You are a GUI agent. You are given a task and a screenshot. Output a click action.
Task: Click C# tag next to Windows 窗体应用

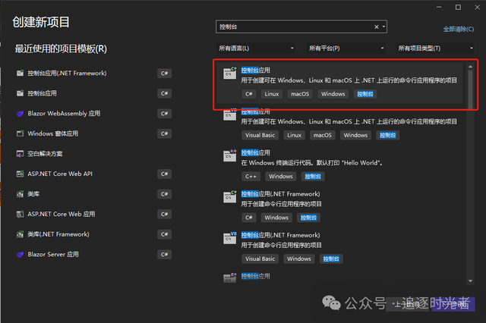point(164,133)
